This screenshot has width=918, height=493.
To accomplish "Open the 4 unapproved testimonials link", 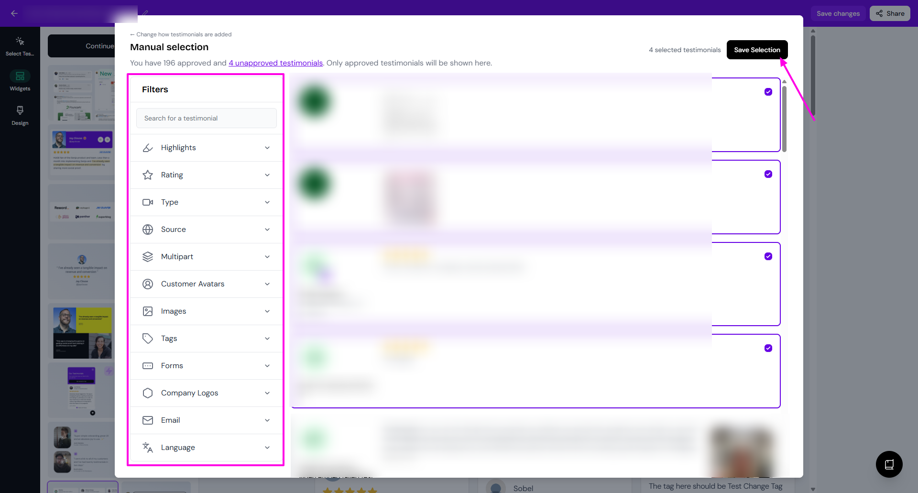I will pyautogui.click(x=275, y=63).
